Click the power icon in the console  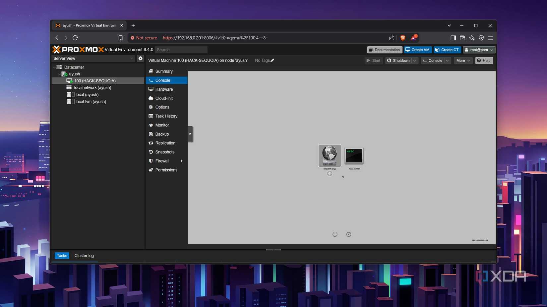coord(335,234)
